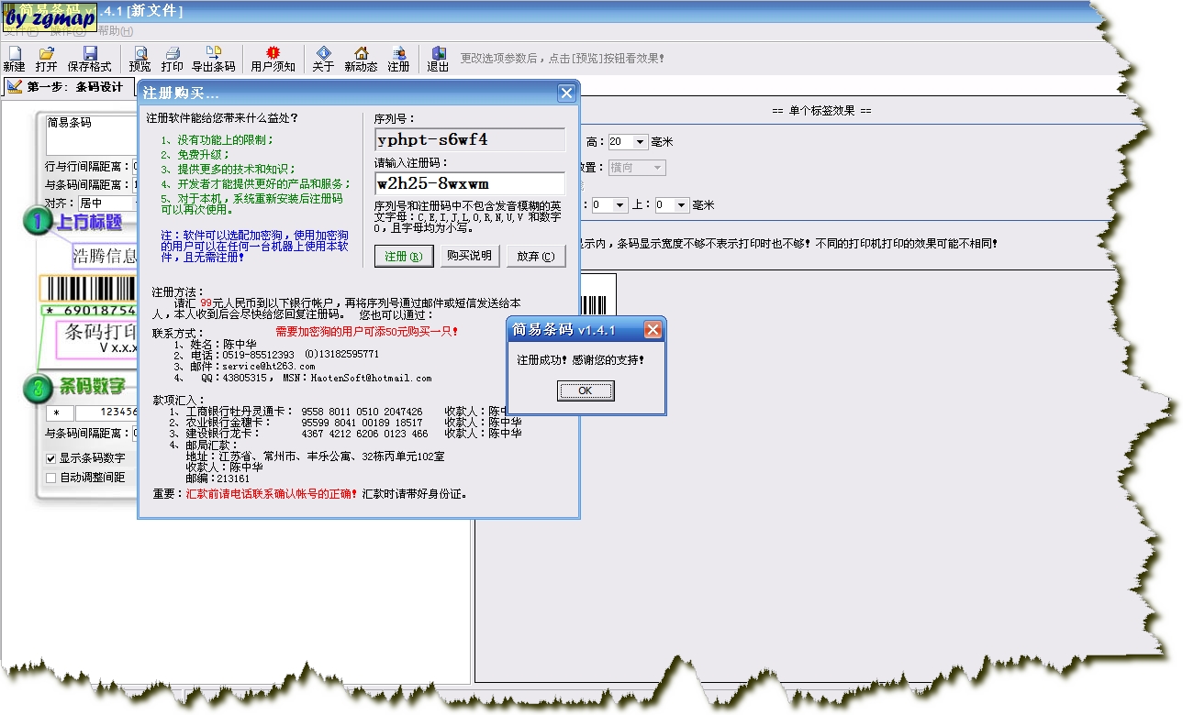Click the 注册成功！感谢您的支持！ message
This screenshot has height=715, width=1183.
pyautogui.click(x=580, y=360)
